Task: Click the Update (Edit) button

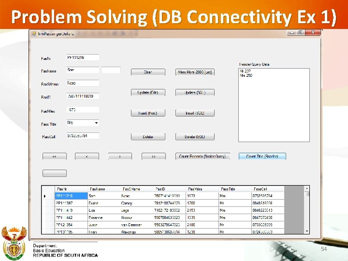Action: pos(148,92)
